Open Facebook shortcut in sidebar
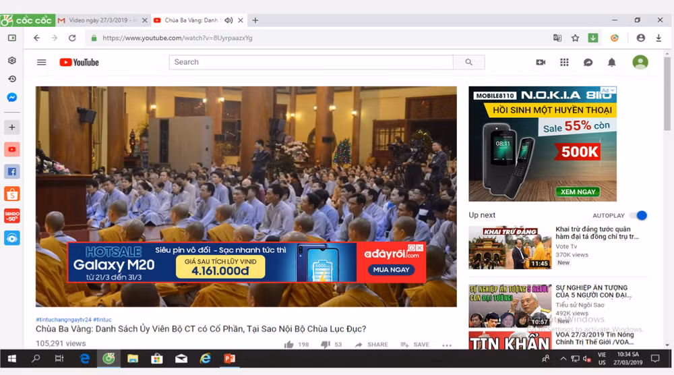The height and width of the screenshot is (375, 674). point(12,171)
